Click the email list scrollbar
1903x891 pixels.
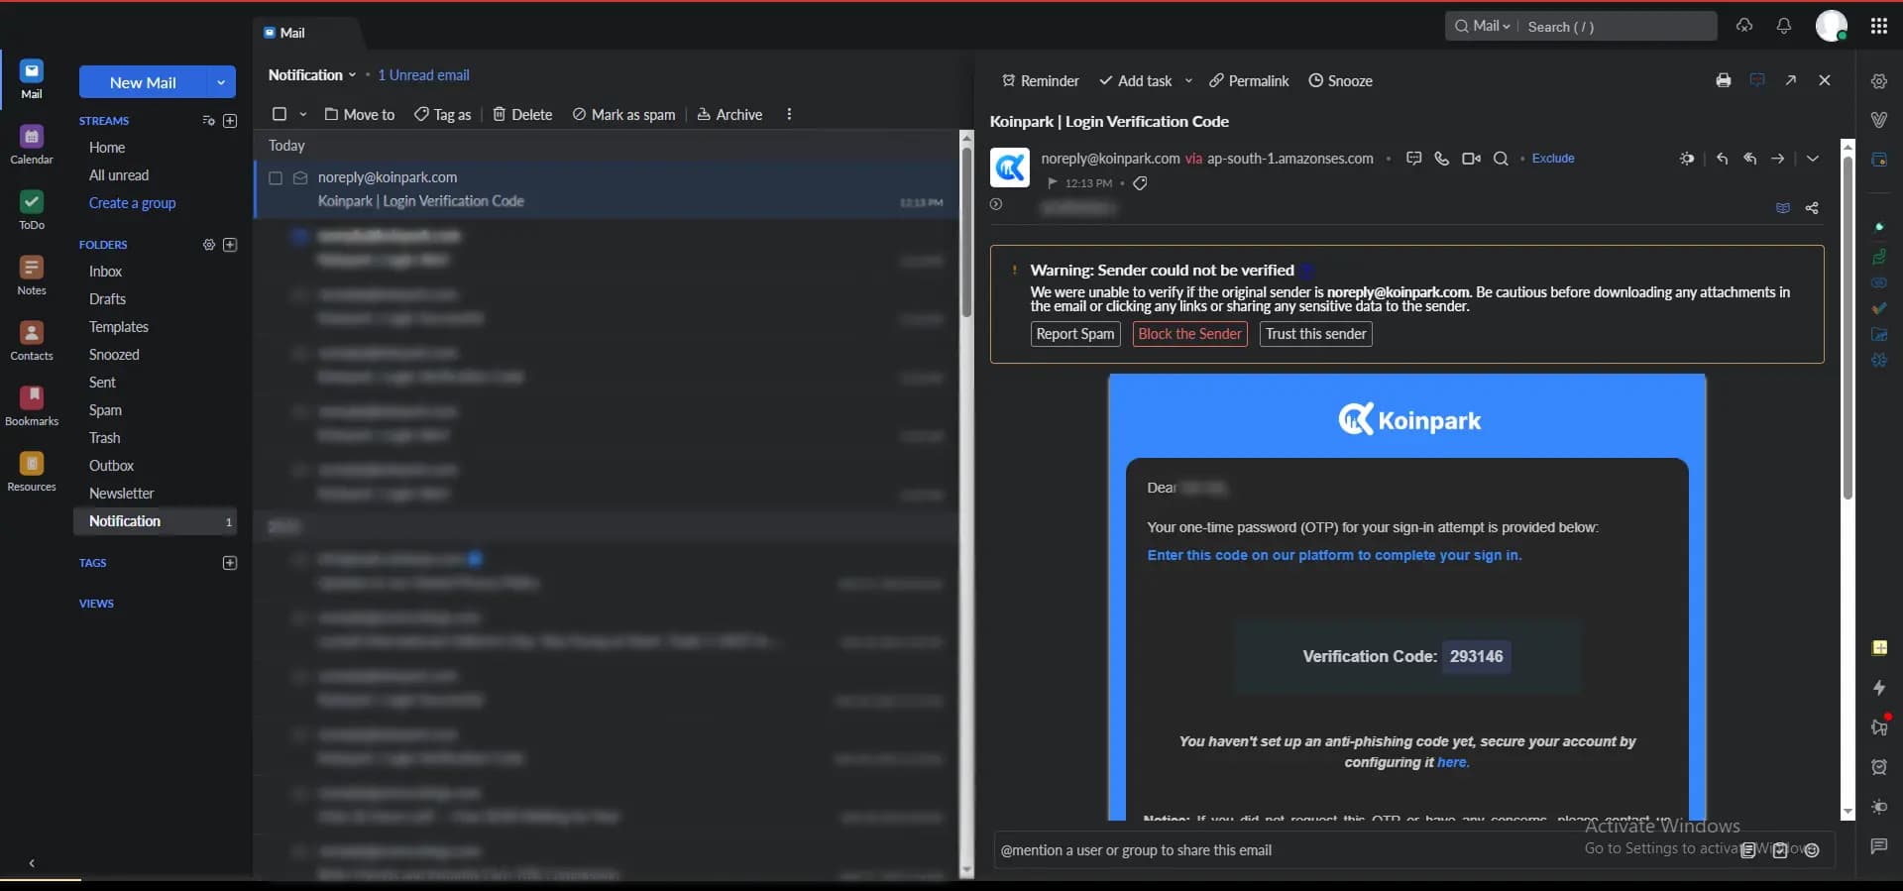pos(967,232)
